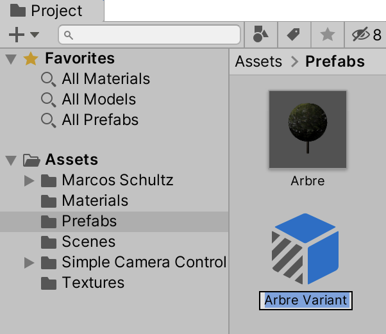
Task: Select the Arbre prefab thumbnail
Action: click(308, 129)
